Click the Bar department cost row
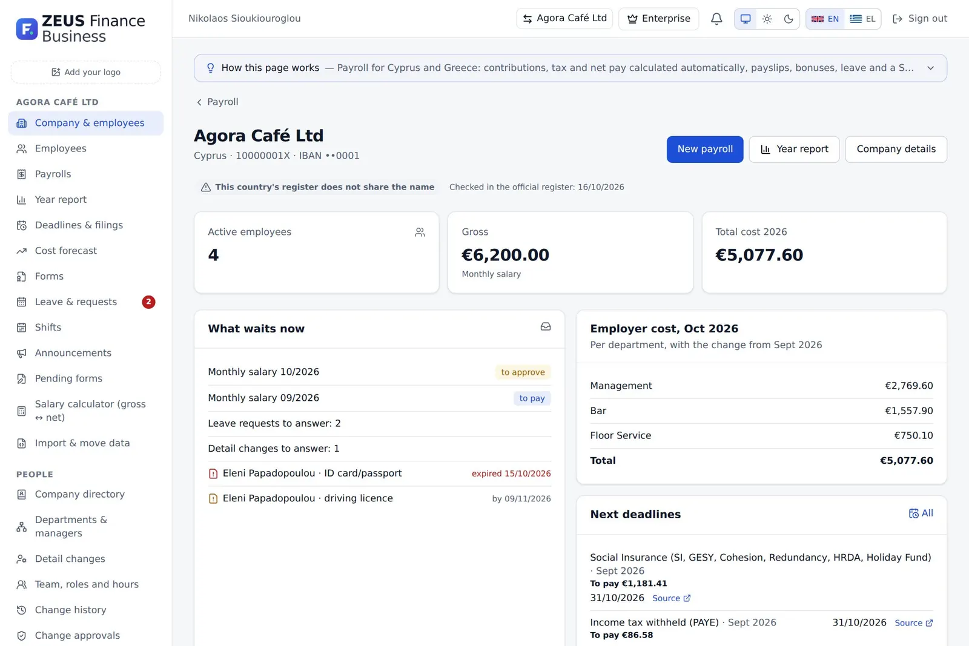This screenshot has width=969, height=646. pos(761,410)
